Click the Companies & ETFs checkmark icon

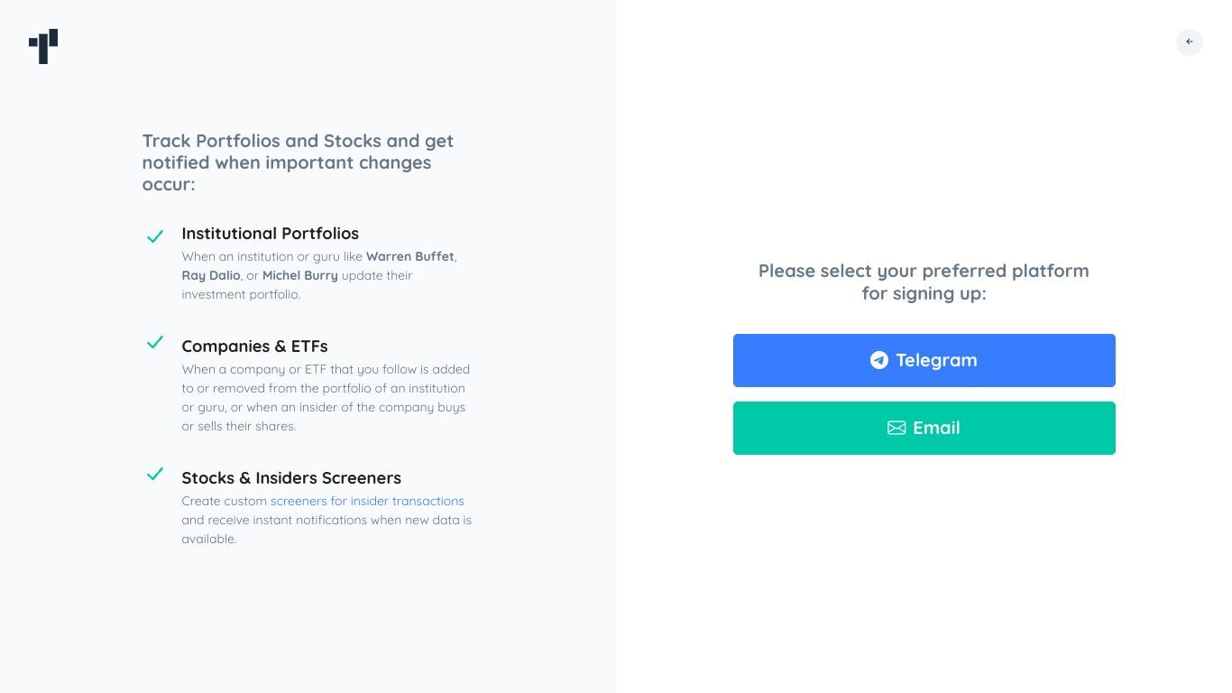click(x=155, y=342)
